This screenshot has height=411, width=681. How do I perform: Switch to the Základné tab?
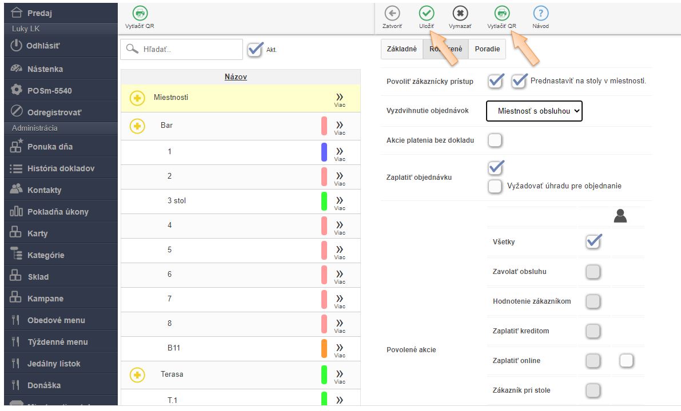pyautogui.click(x=401, y=49)
